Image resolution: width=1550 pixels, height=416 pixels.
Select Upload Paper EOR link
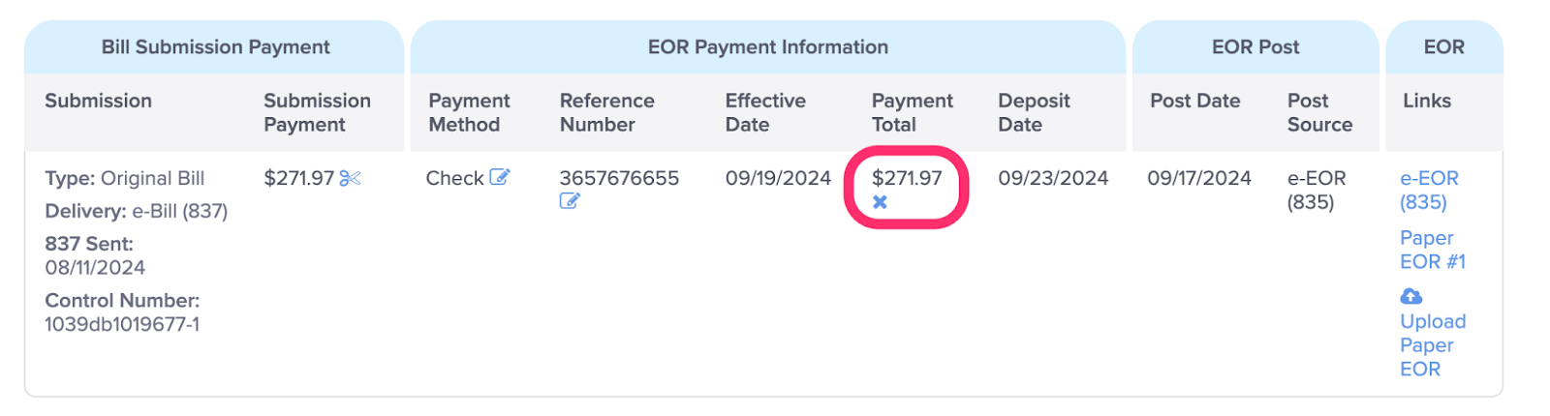click(1433, 344)
